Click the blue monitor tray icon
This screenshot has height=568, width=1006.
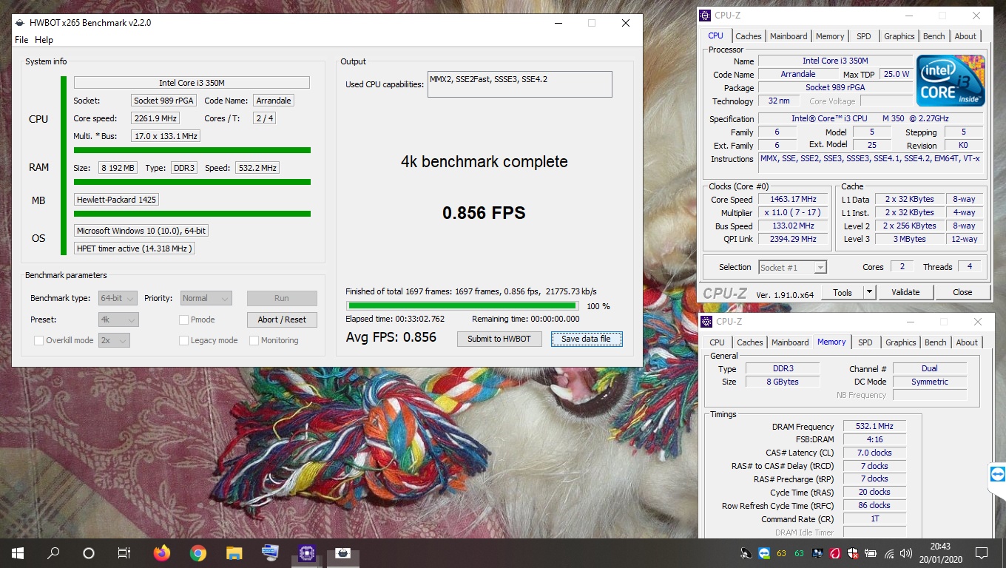click(817, 553)
